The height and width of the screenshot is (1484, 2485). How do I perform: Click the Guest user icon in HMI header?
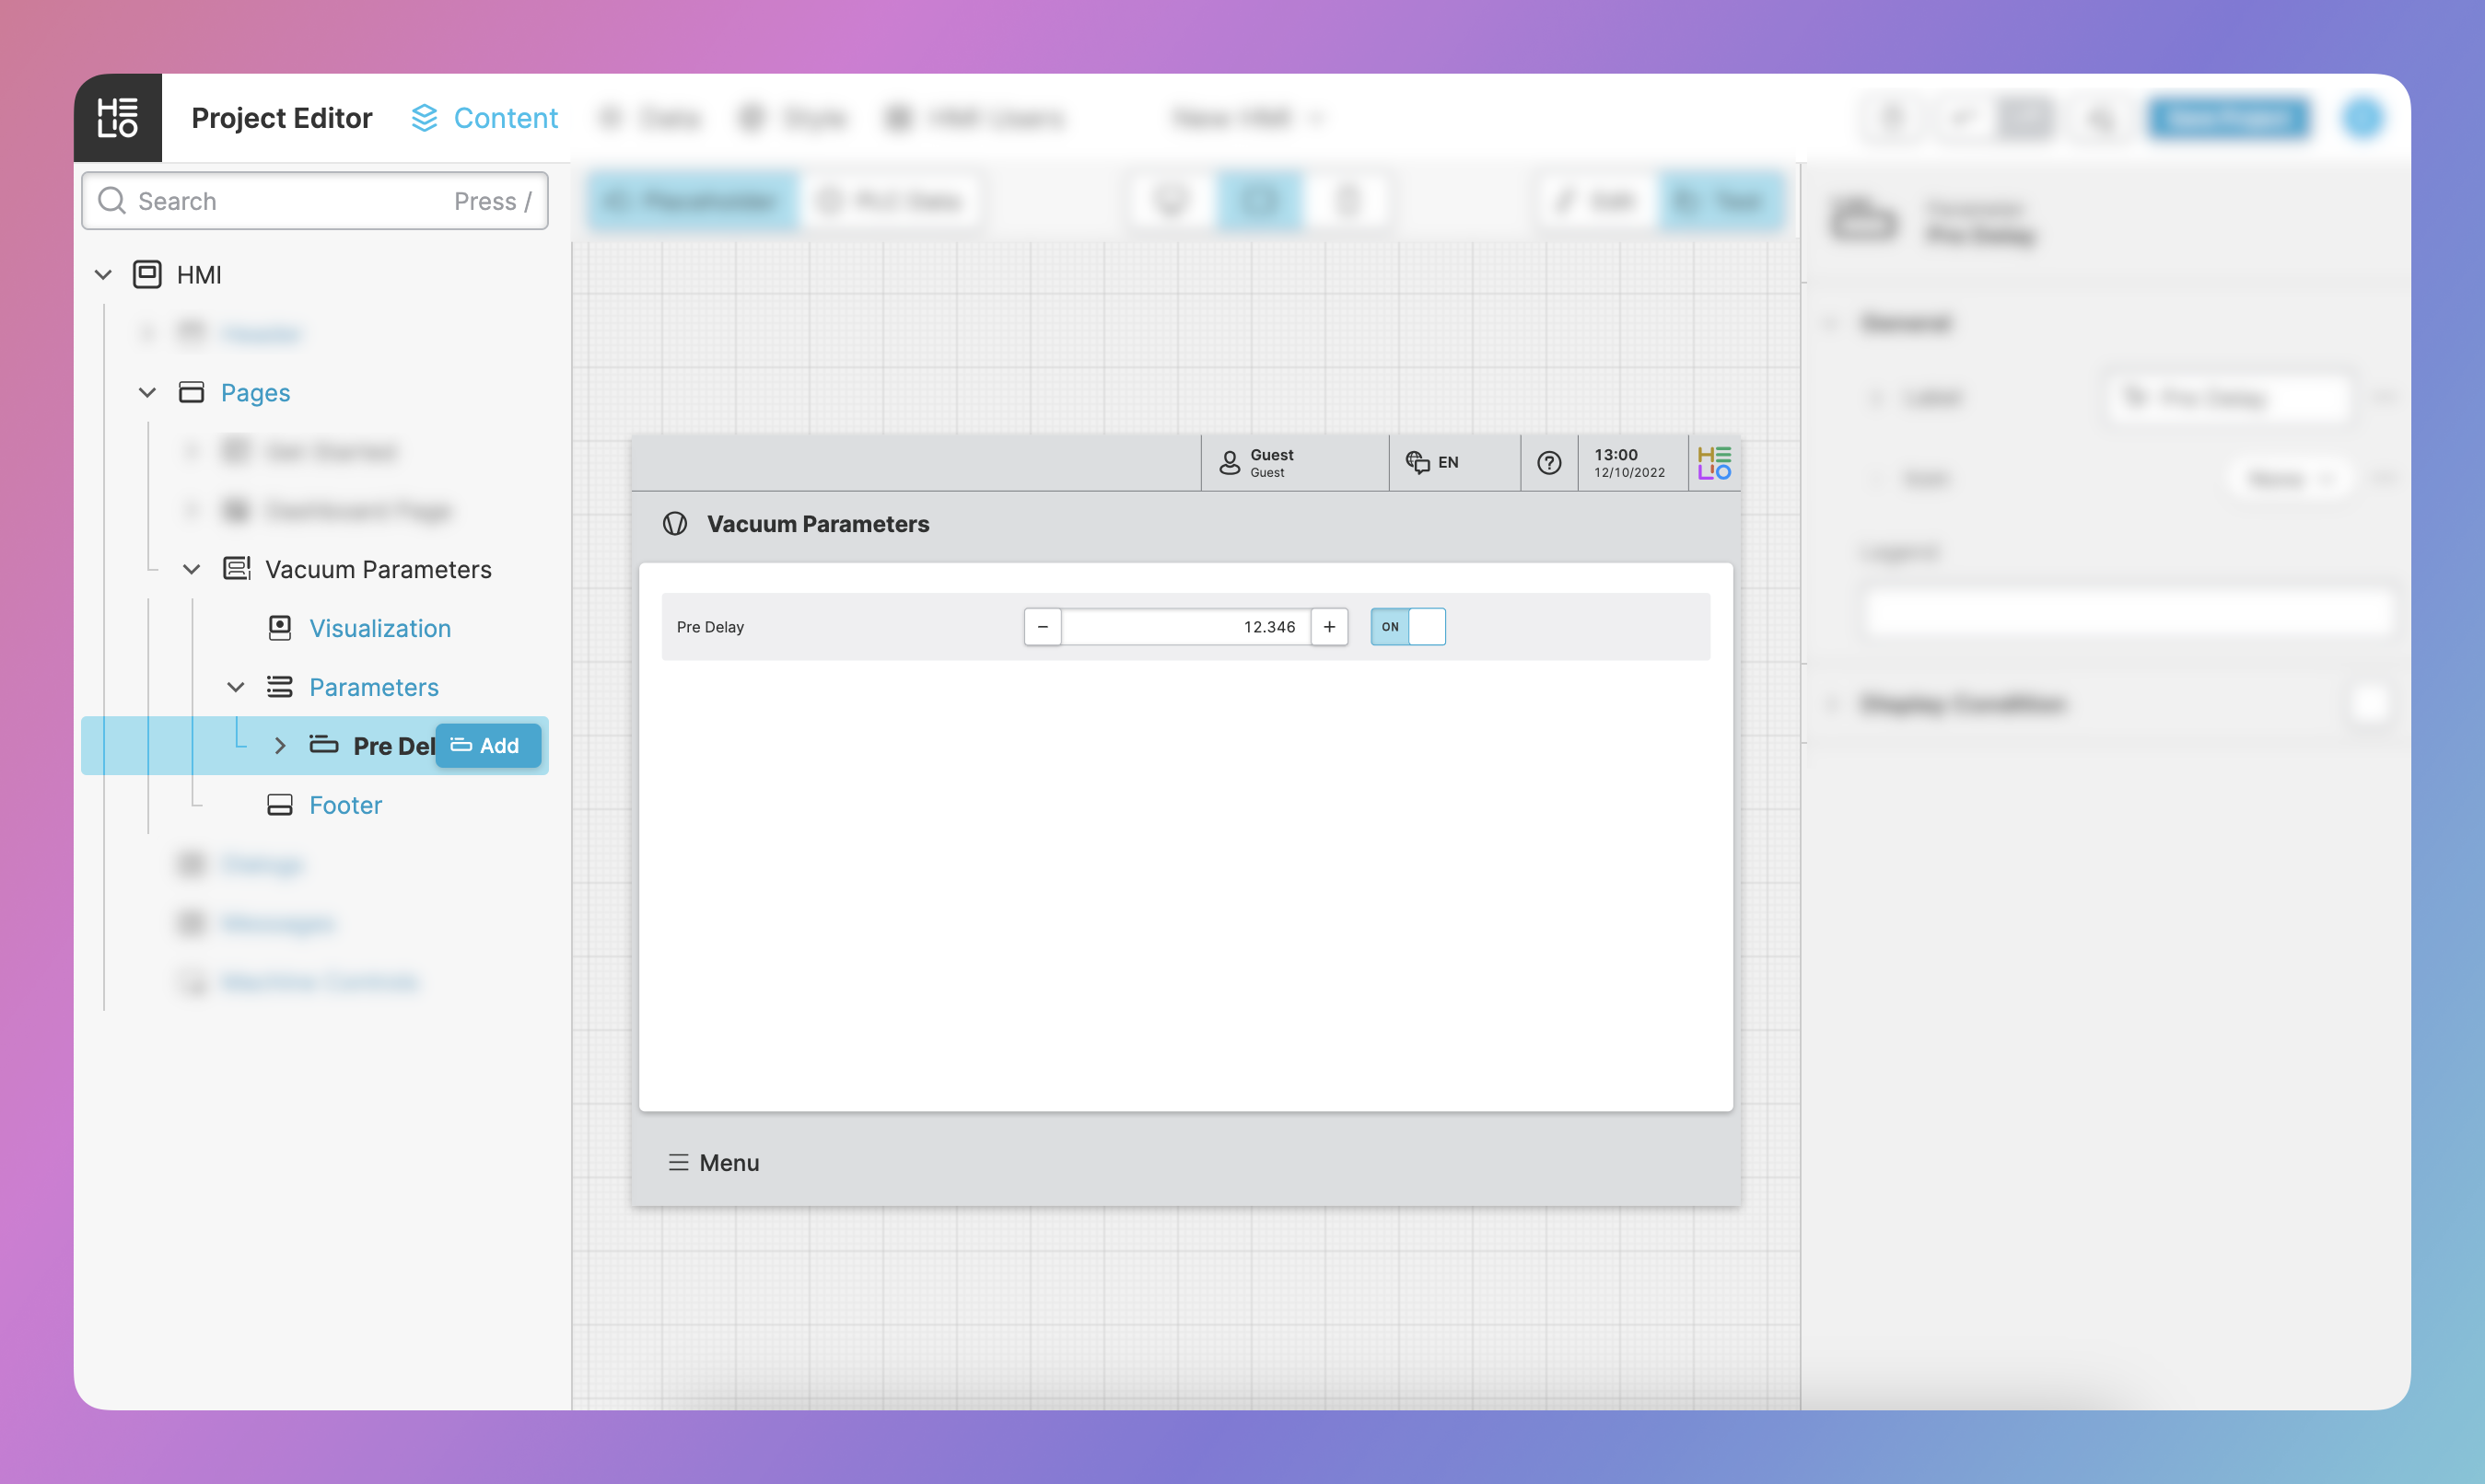pyautogui.click(x=1230, y=463)
